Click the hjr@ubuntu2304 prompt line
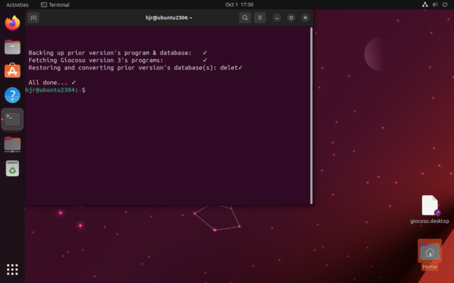 [55, 90]
